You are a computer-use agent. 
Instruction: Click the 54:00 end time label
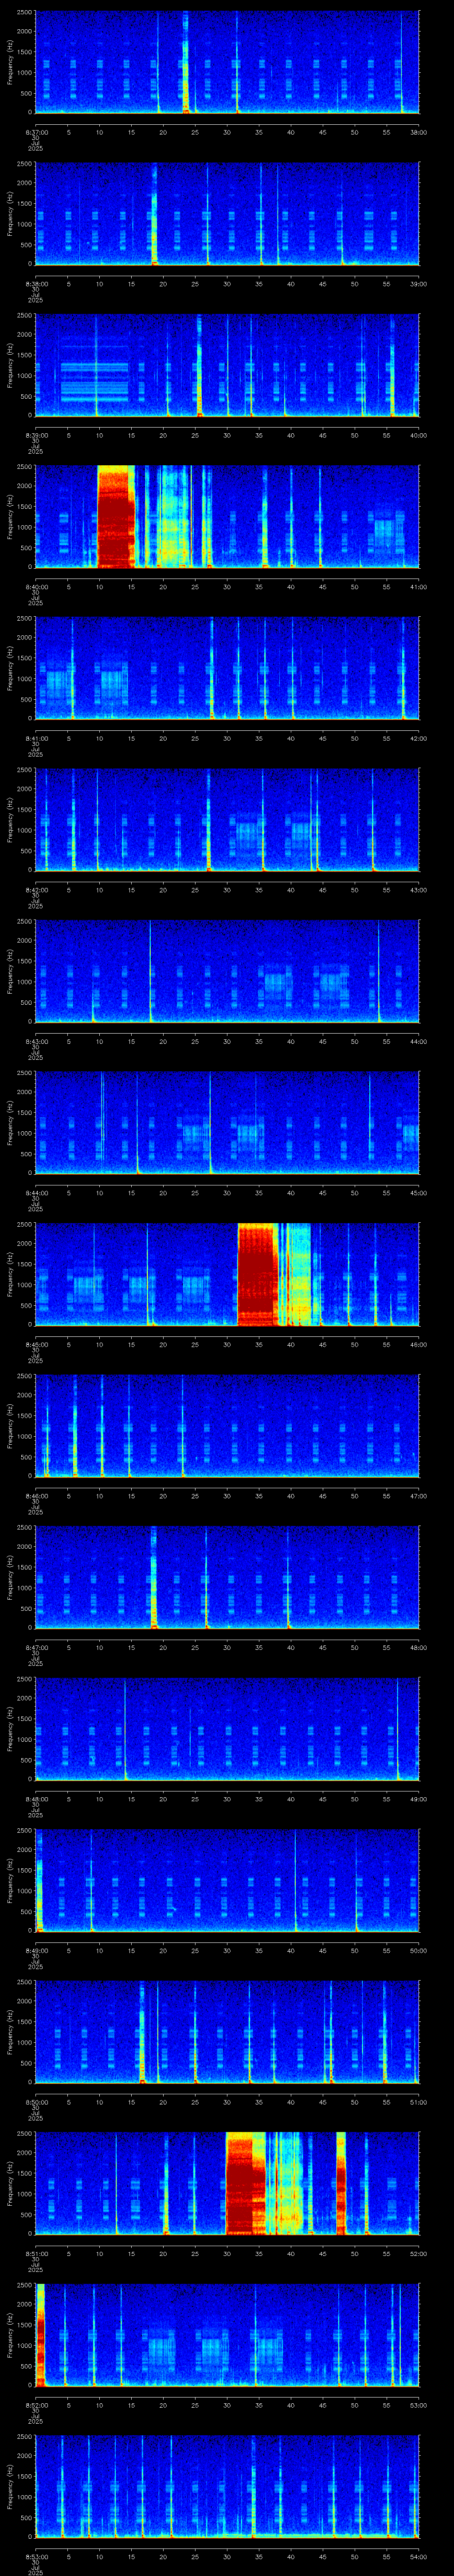tap(418, 2556)
